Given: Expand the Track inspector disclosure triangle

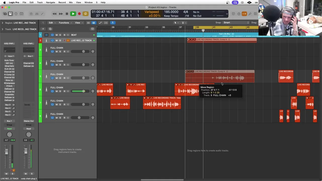Looking at the screenshot, I should tap(3, 29).
